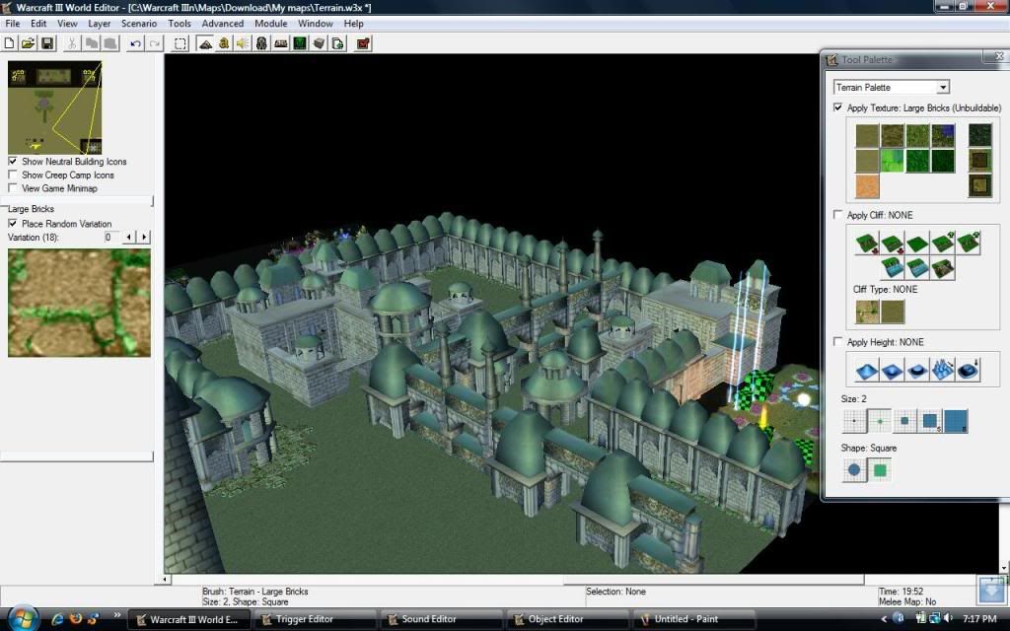Open the Campaign Editor toolbar icon
Screen dimensions: 1010x631
pyautogui.click(x=281, y=43)
